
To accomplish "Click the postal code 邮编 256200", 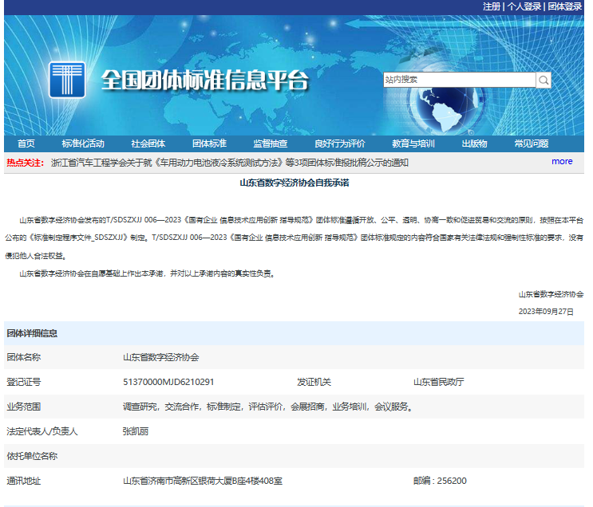I will pyautogui.click(x=440, y=481).
